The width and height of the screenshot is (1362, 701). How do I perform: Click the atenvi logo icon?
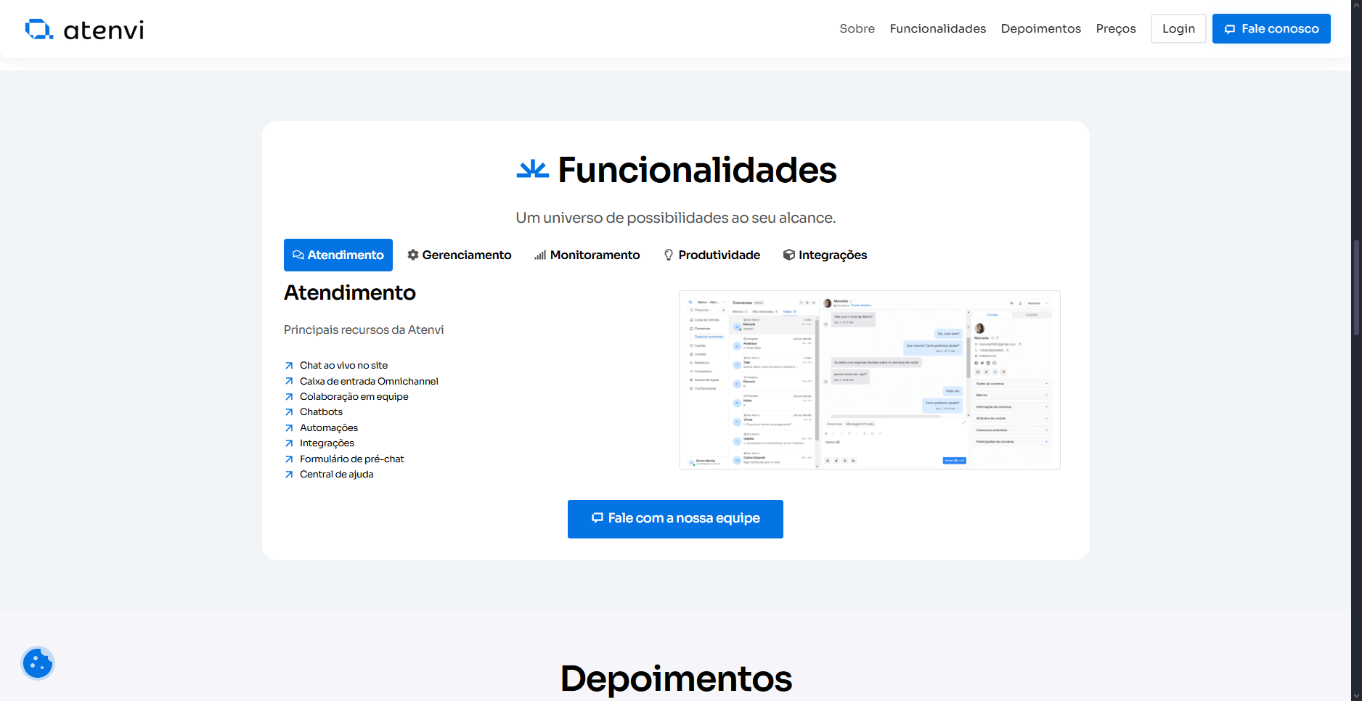[x=39, y=29]
